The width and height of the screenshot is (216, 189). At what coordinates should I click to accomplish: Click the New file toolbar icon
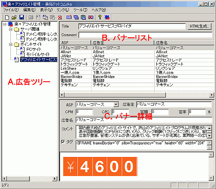7,17
